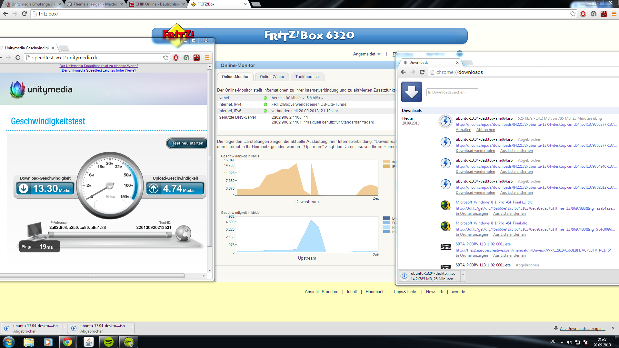The image size is (619, 348).
Task: Open menu arrow of active ubuntu download item
Action: pos(463,276)
